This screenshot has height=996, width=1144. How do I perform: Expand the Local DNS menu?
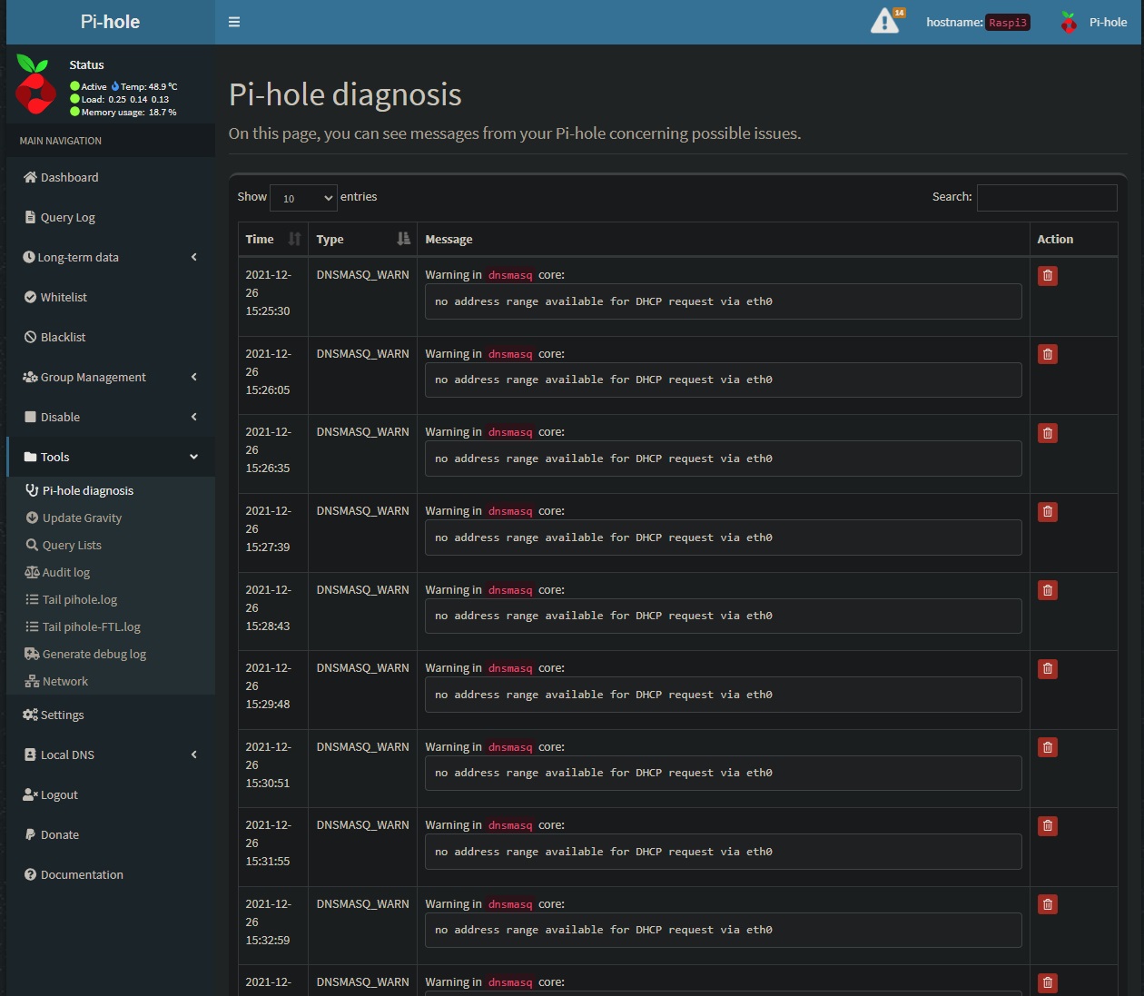111,754
